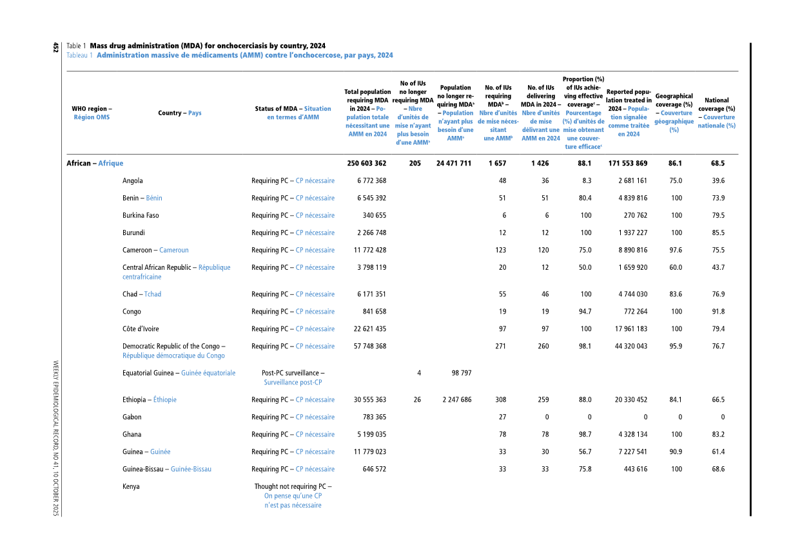
Task: Click the 'Reported population treated in 2024' header
Action: click(x=629, y=113)
